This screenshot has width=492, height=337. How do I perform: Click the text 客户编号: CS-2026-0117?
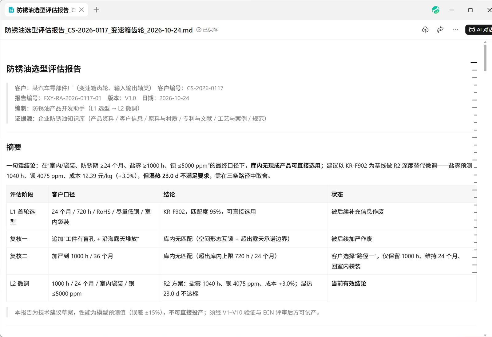click(190, 88)
